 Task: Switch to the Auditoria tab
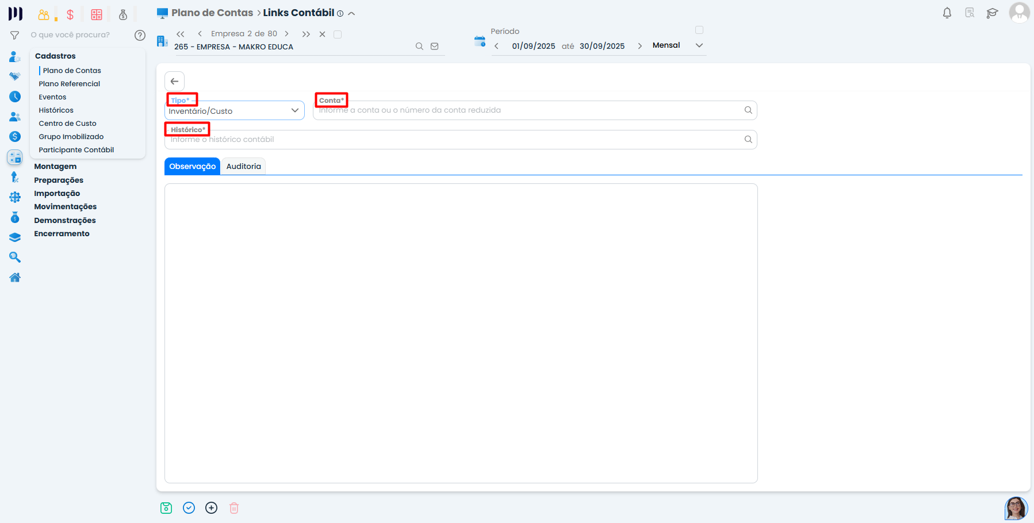point(243,167)
